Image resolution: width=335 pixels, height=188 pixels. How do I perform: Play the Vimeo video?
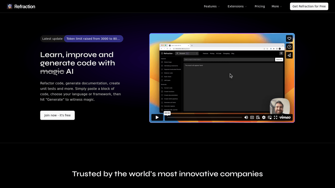point(157,117)
